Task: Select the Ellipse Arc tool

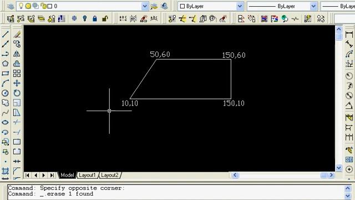Action: click(6, 132)
